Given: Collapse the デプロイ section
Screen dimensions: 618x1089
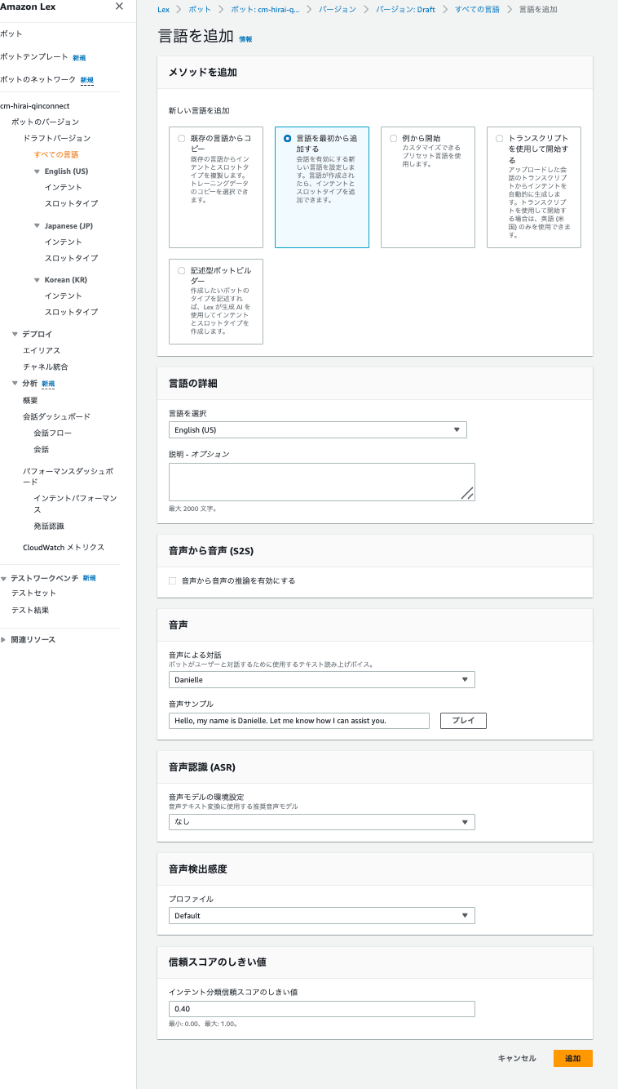Looking at the screenshot, I should click(x=15, y=335).
